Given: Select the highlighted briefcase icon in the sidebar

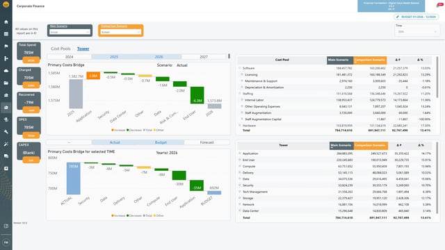Looking at the screenshot, I should (x=6, y=108).
